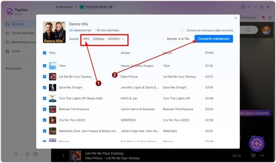Click Convertir maintenant button
This screenshot has width=276, height=163.
tap(214, 39)
